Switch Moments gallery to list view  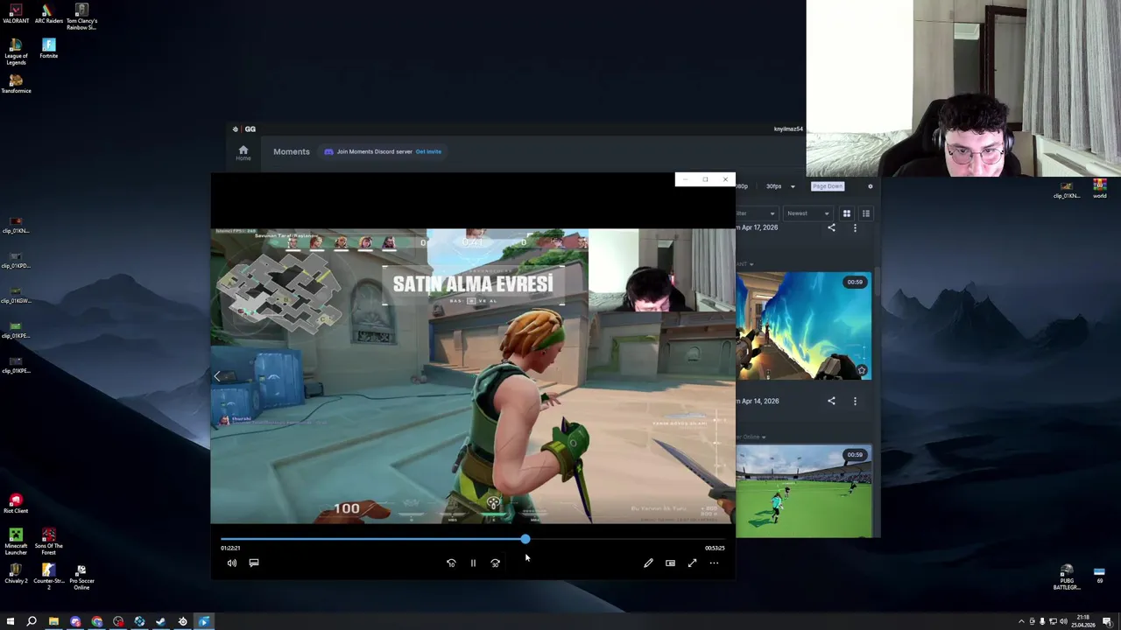click(865, 213)
